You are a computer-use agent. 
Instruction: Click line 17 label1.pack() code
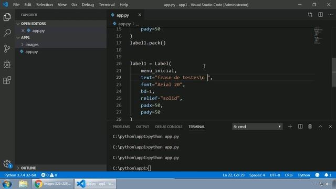(x=148, y=43)
